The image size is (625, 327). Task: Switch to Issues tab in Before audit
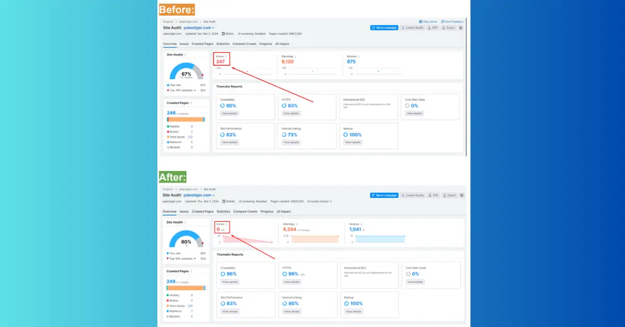click(184, 44)
